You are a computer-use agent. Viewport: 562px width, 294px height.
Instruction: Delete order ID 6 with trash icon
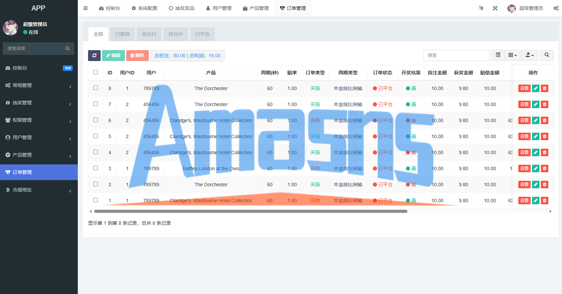point(545,120)
